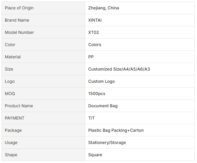Select the PP material value
The image size is (197, 163).
91,57
